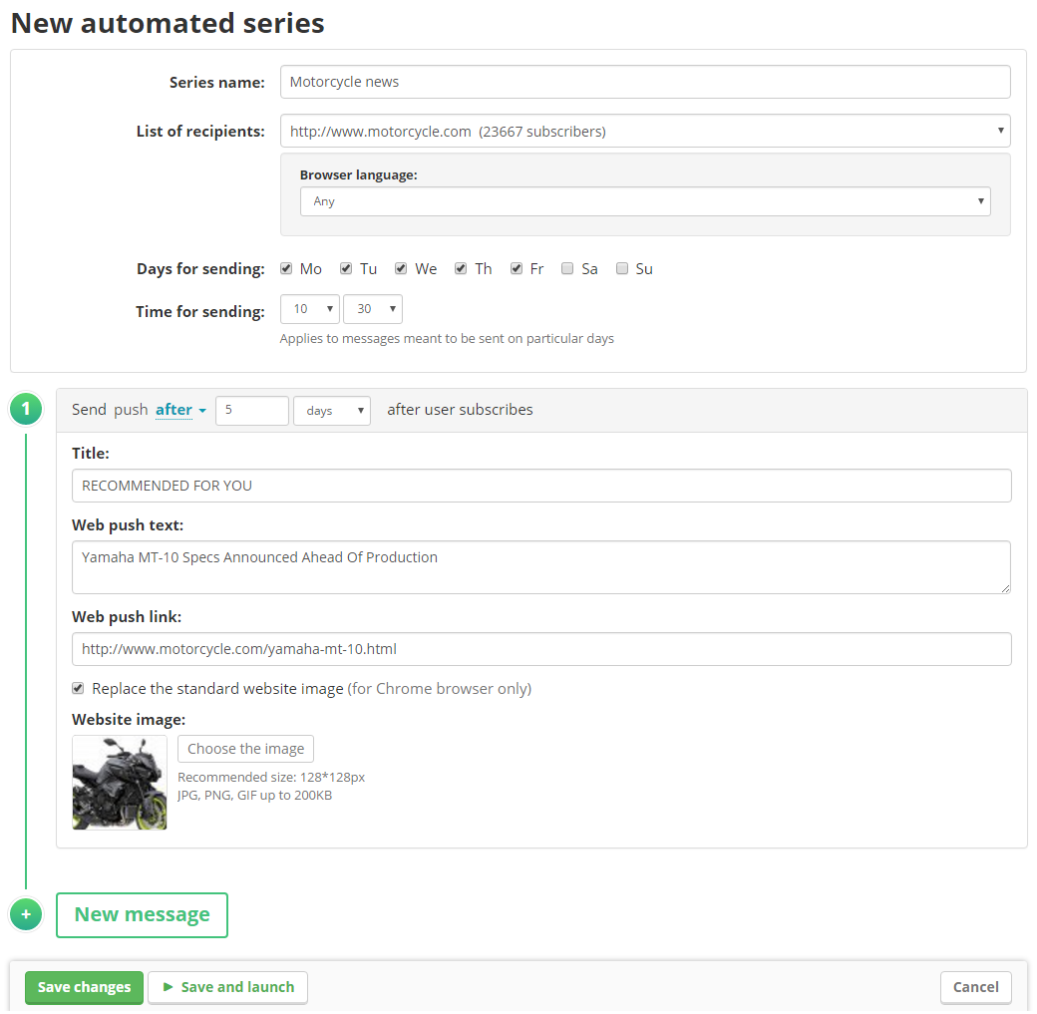Expand the Browser language dropdown
1037x1014 pixels.
[x=644, y=201]
